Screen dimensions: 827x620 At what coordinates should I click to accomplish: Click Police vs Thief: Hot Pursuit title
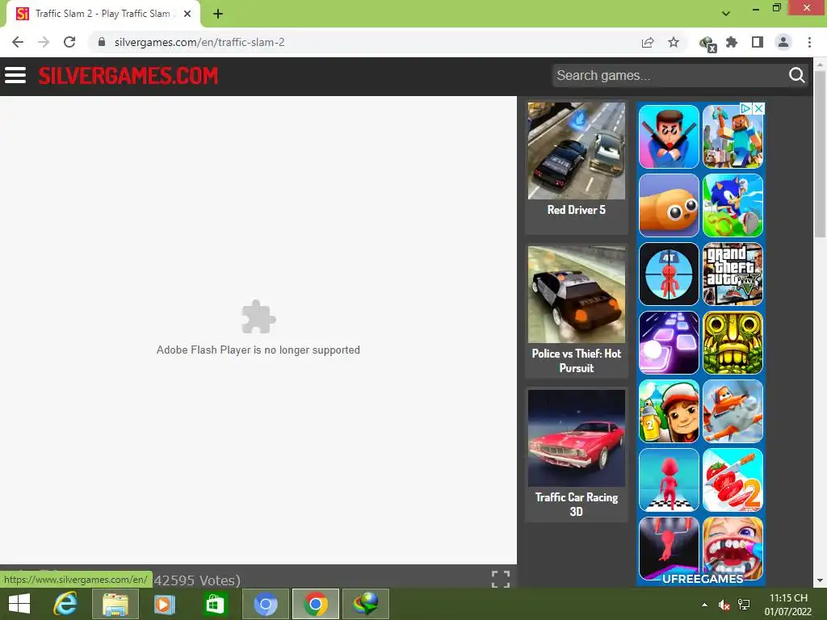point(577,361)
